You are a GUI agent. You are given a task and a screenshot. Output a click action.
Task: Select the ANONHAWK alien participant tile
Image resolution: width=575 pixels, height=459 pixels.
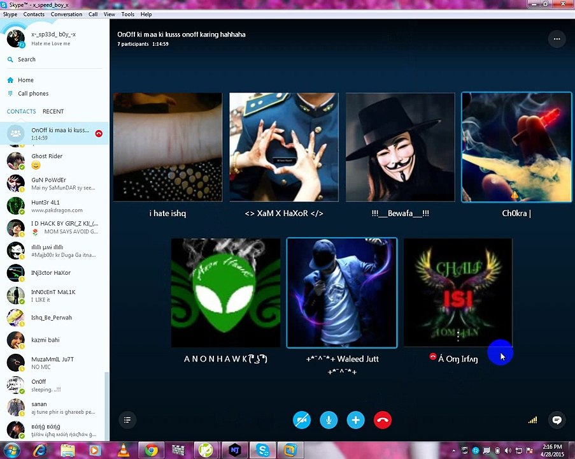tap(225, 293)
